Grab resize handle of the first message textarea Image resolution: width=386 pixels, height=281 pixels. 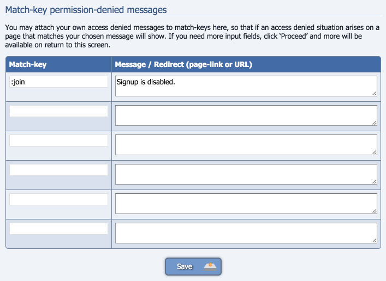(375, 94)
